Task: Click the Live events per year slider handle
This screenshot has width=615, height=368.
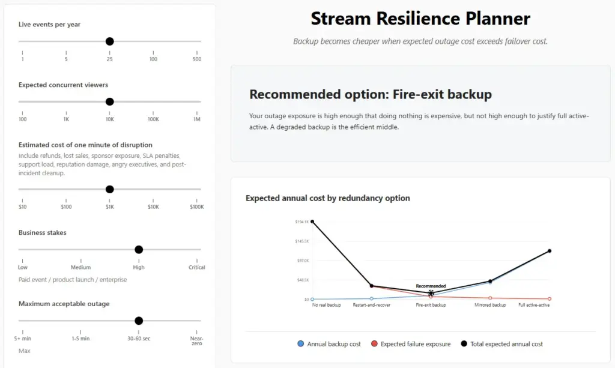Action: (110, 41)
